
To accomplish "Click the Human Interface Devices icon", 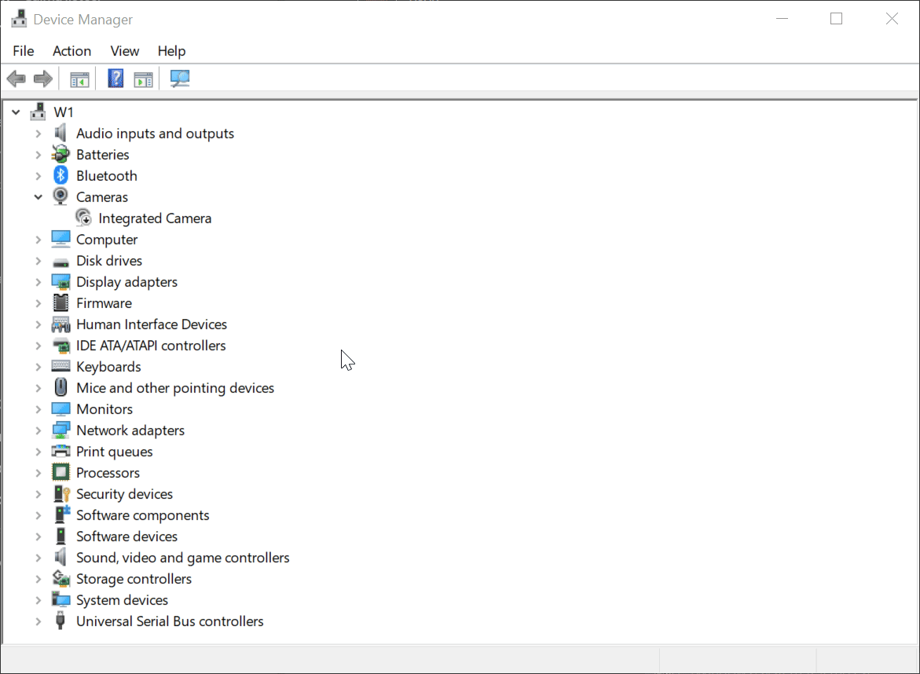I will [60, 324].
